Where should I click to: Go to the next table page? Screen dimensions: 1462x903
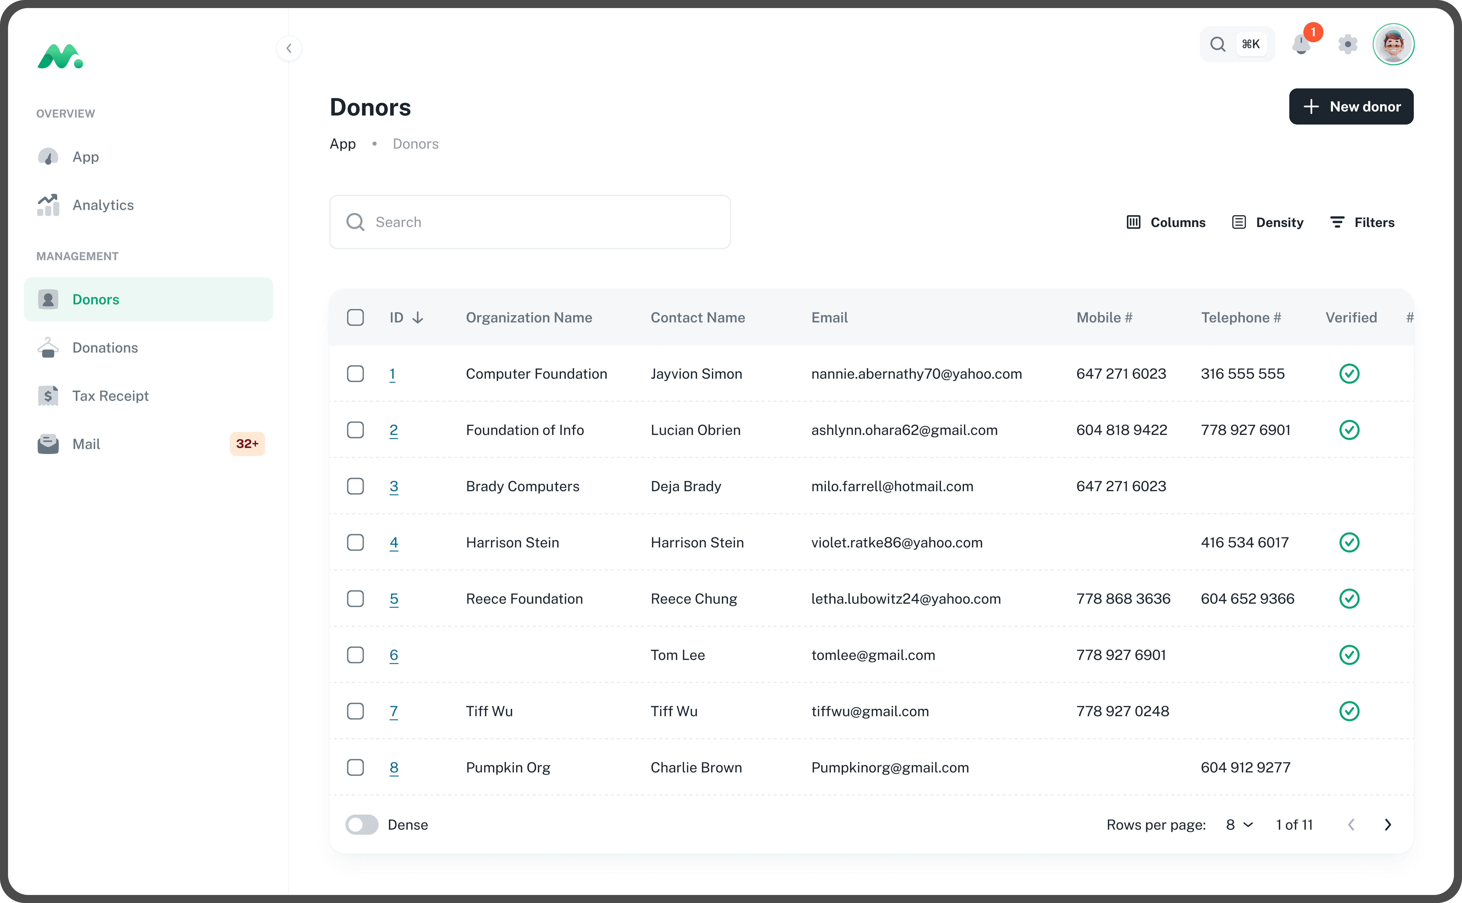pos(1388,825)
